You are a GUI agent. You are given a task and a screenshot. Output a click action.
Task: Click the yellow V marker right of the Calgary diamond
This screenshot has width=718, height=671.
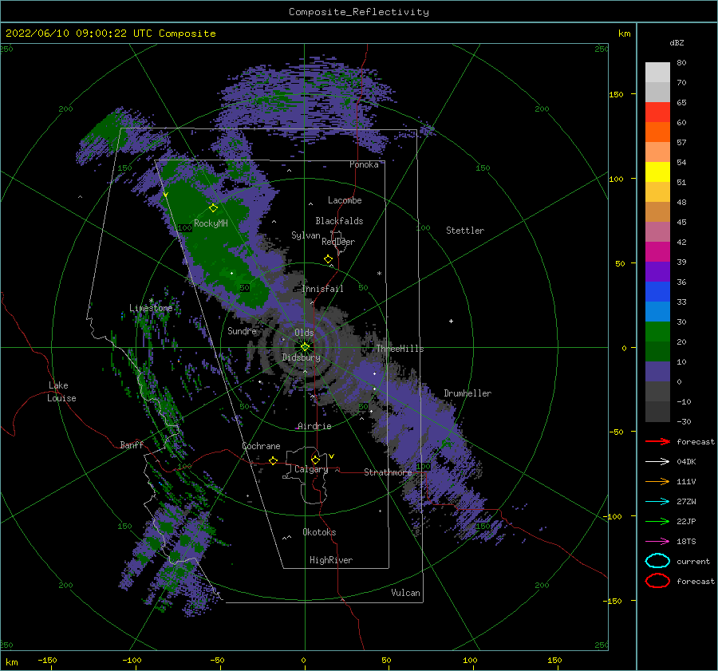332,456
